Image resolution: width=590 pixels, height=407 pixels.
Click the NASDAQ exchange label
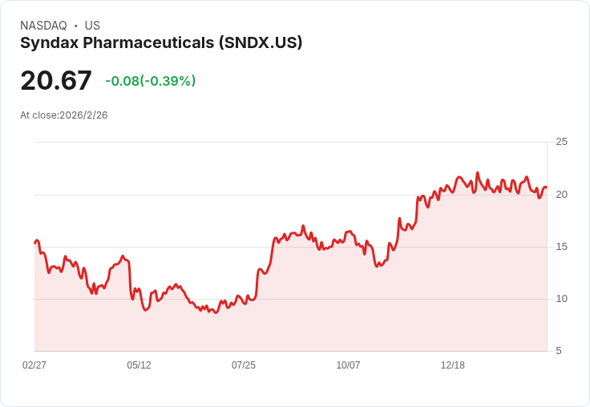43,26
